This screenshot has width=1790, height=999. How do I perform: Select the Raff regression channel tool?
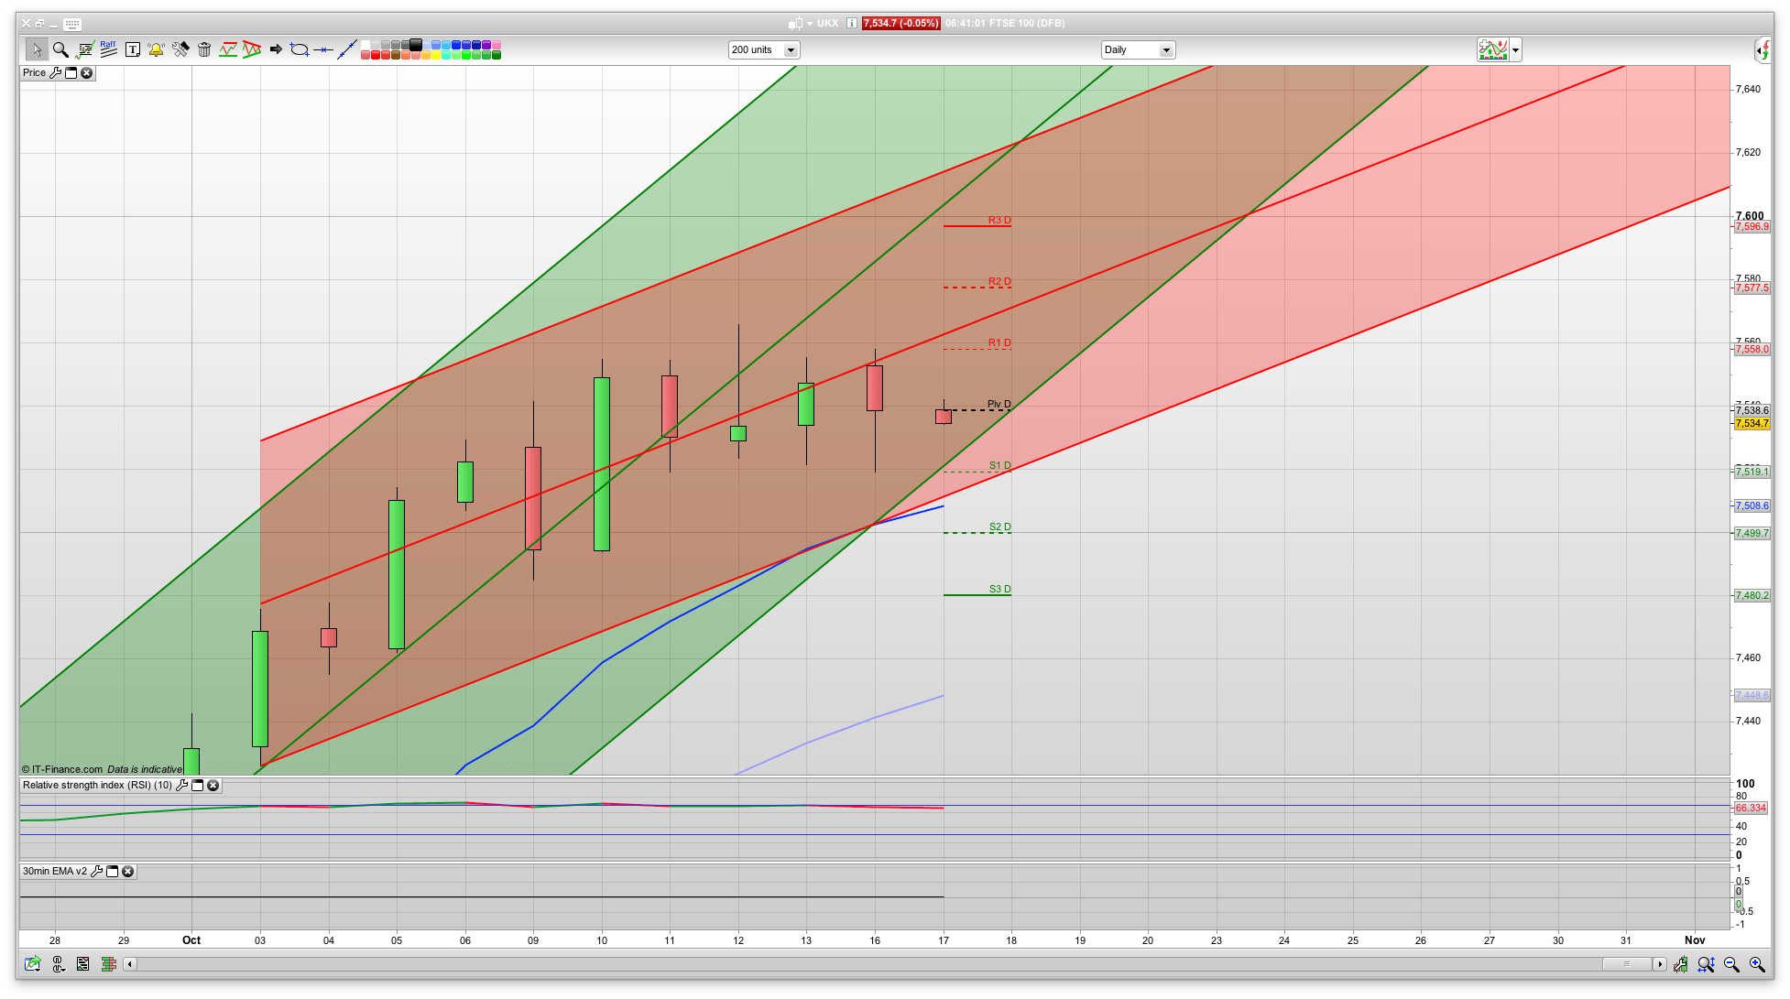pyautogui.click(x=108, y=49)
